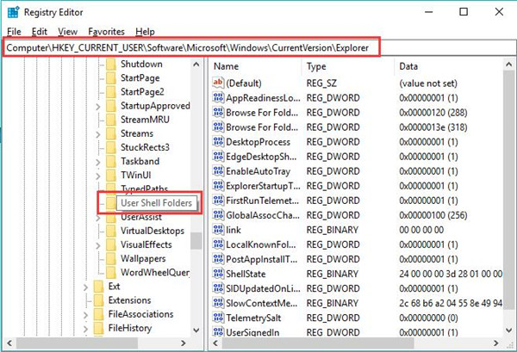Click the registry path address bar
This screenshot has height=352, width=517.
(191, 47)
